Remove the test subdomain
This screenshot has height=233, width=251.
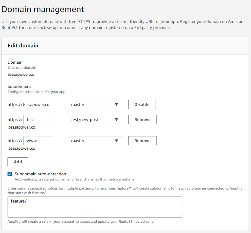pos(142,120)
